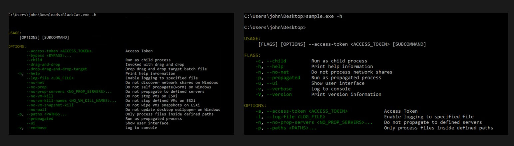Click 'Run as child process' in BlackCat window
514x146 pixels.
pyautogui.click(x=148, y=60)
